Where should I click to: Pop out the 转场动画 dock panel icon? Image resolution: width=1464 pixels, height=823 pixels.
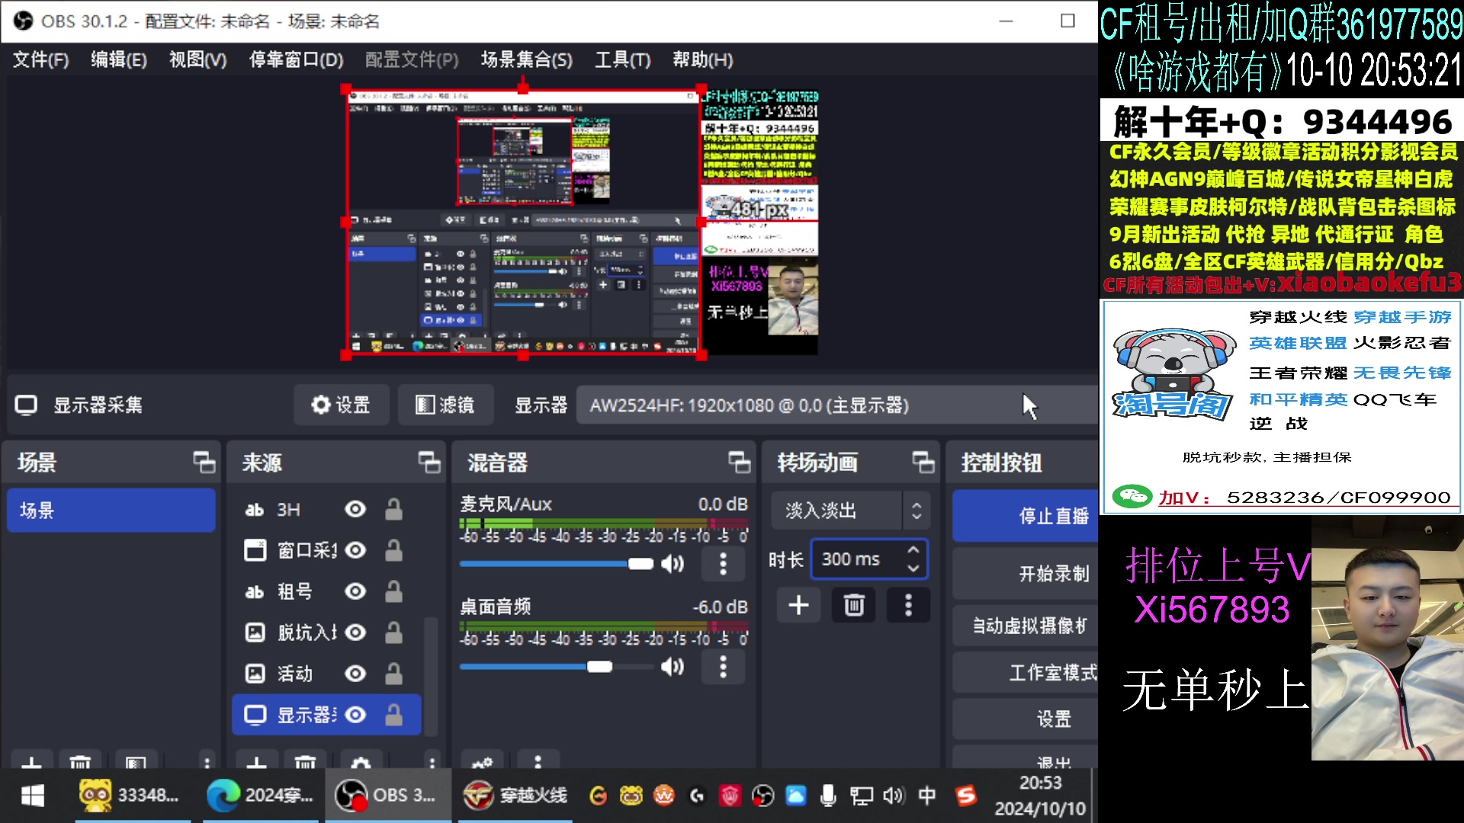[x=923, y=463]
